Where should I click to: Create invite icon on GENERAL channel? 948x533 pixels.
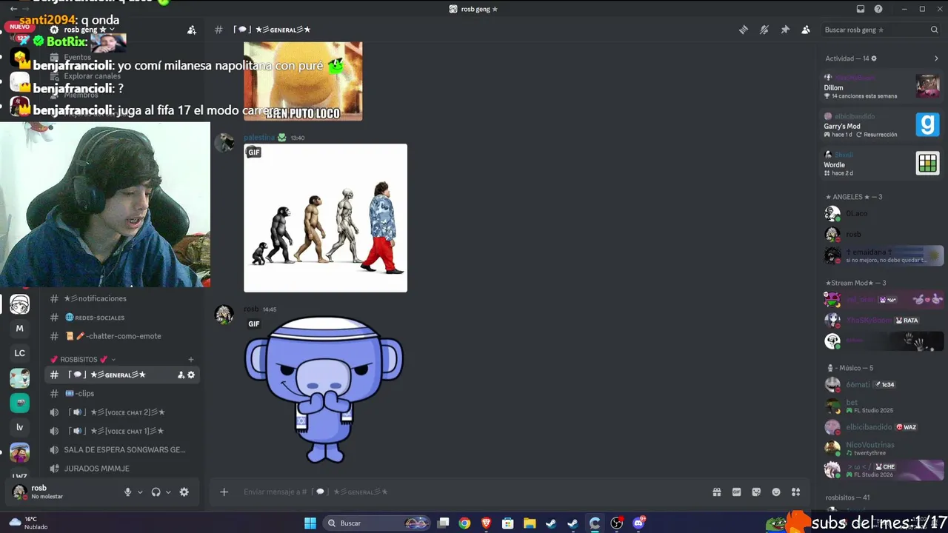(x=181, y=375)
